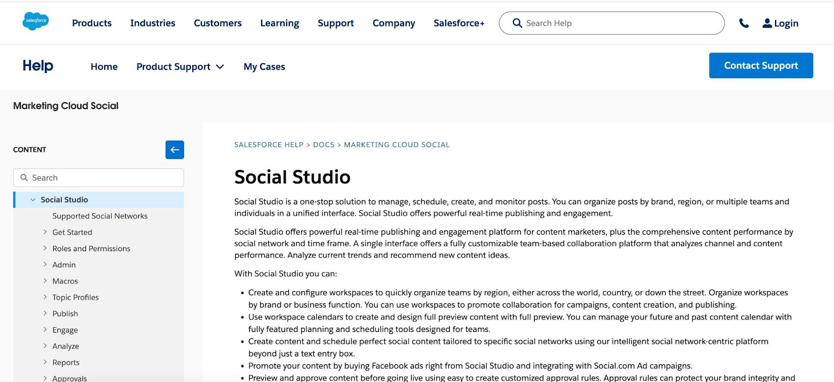Open the Customers menu

point(218,23)
